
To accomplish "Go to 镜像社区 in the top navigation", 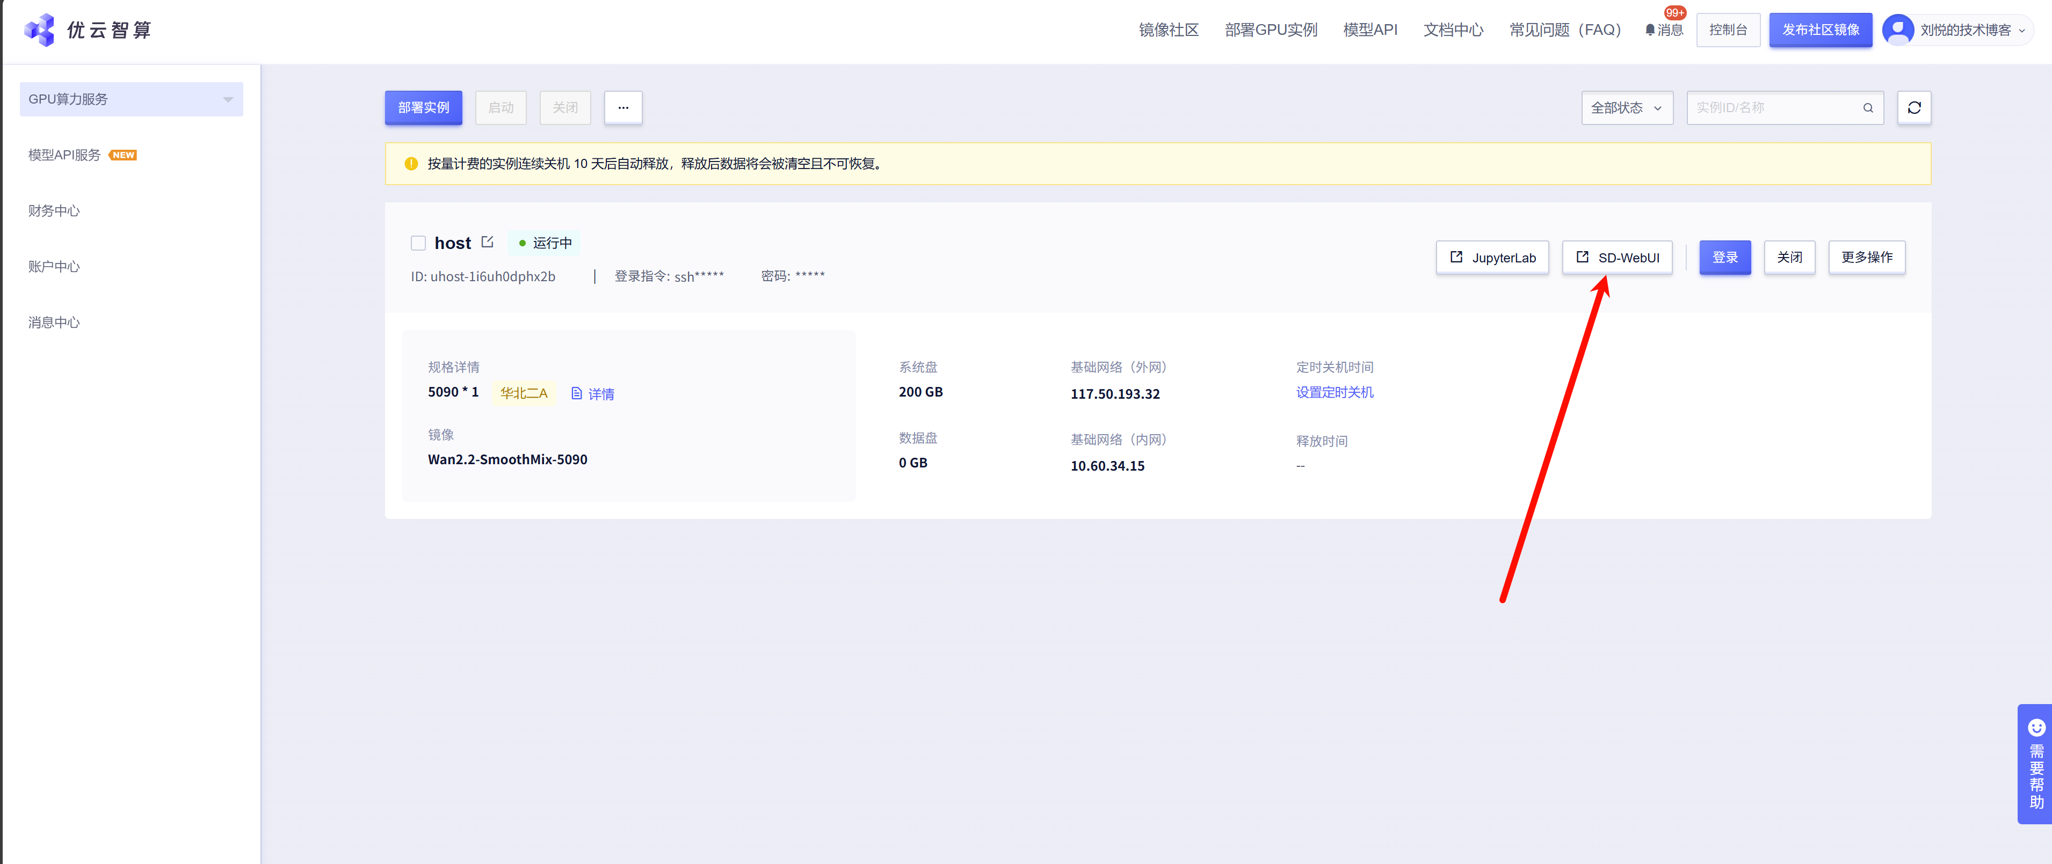I will pos(1168,30).
